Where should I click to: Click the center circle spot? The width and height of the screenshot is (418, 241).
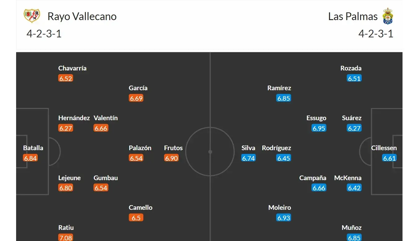click(x=210, y=152)
